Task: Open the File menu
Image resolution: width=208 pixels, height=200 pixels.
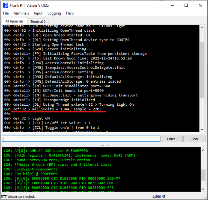Action: pyautogui.click(x=6, y=13)
